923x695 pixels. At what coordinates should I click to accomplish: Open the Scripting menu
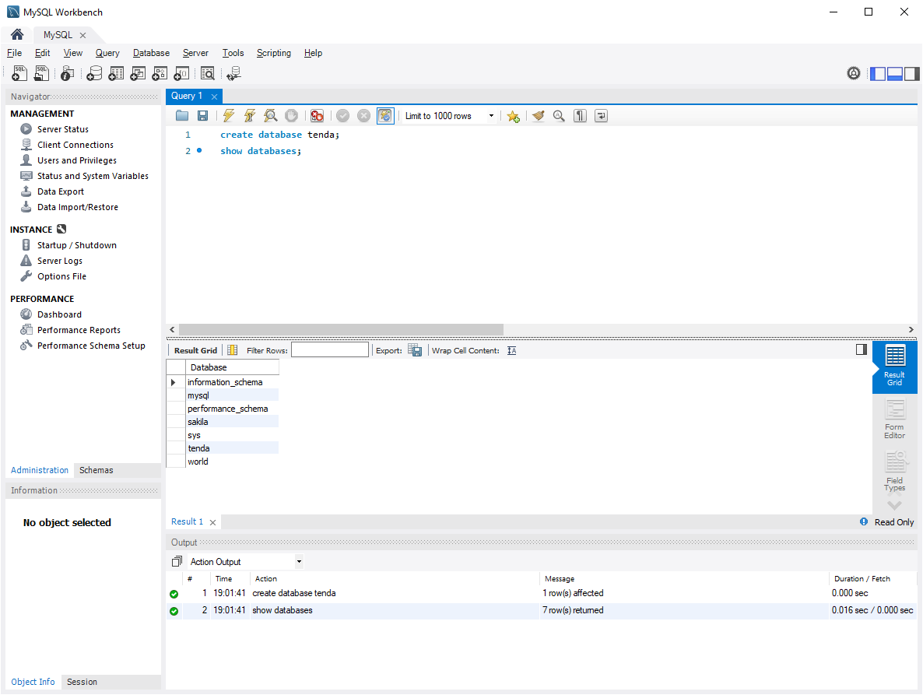274,53
